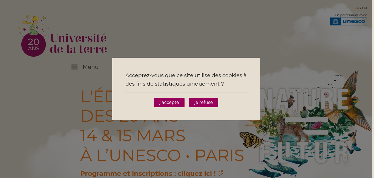This screenshot has height=178, width=374.
Task: Click the À L'UNESCO · PARIS headline
Action: click(162, 155)
